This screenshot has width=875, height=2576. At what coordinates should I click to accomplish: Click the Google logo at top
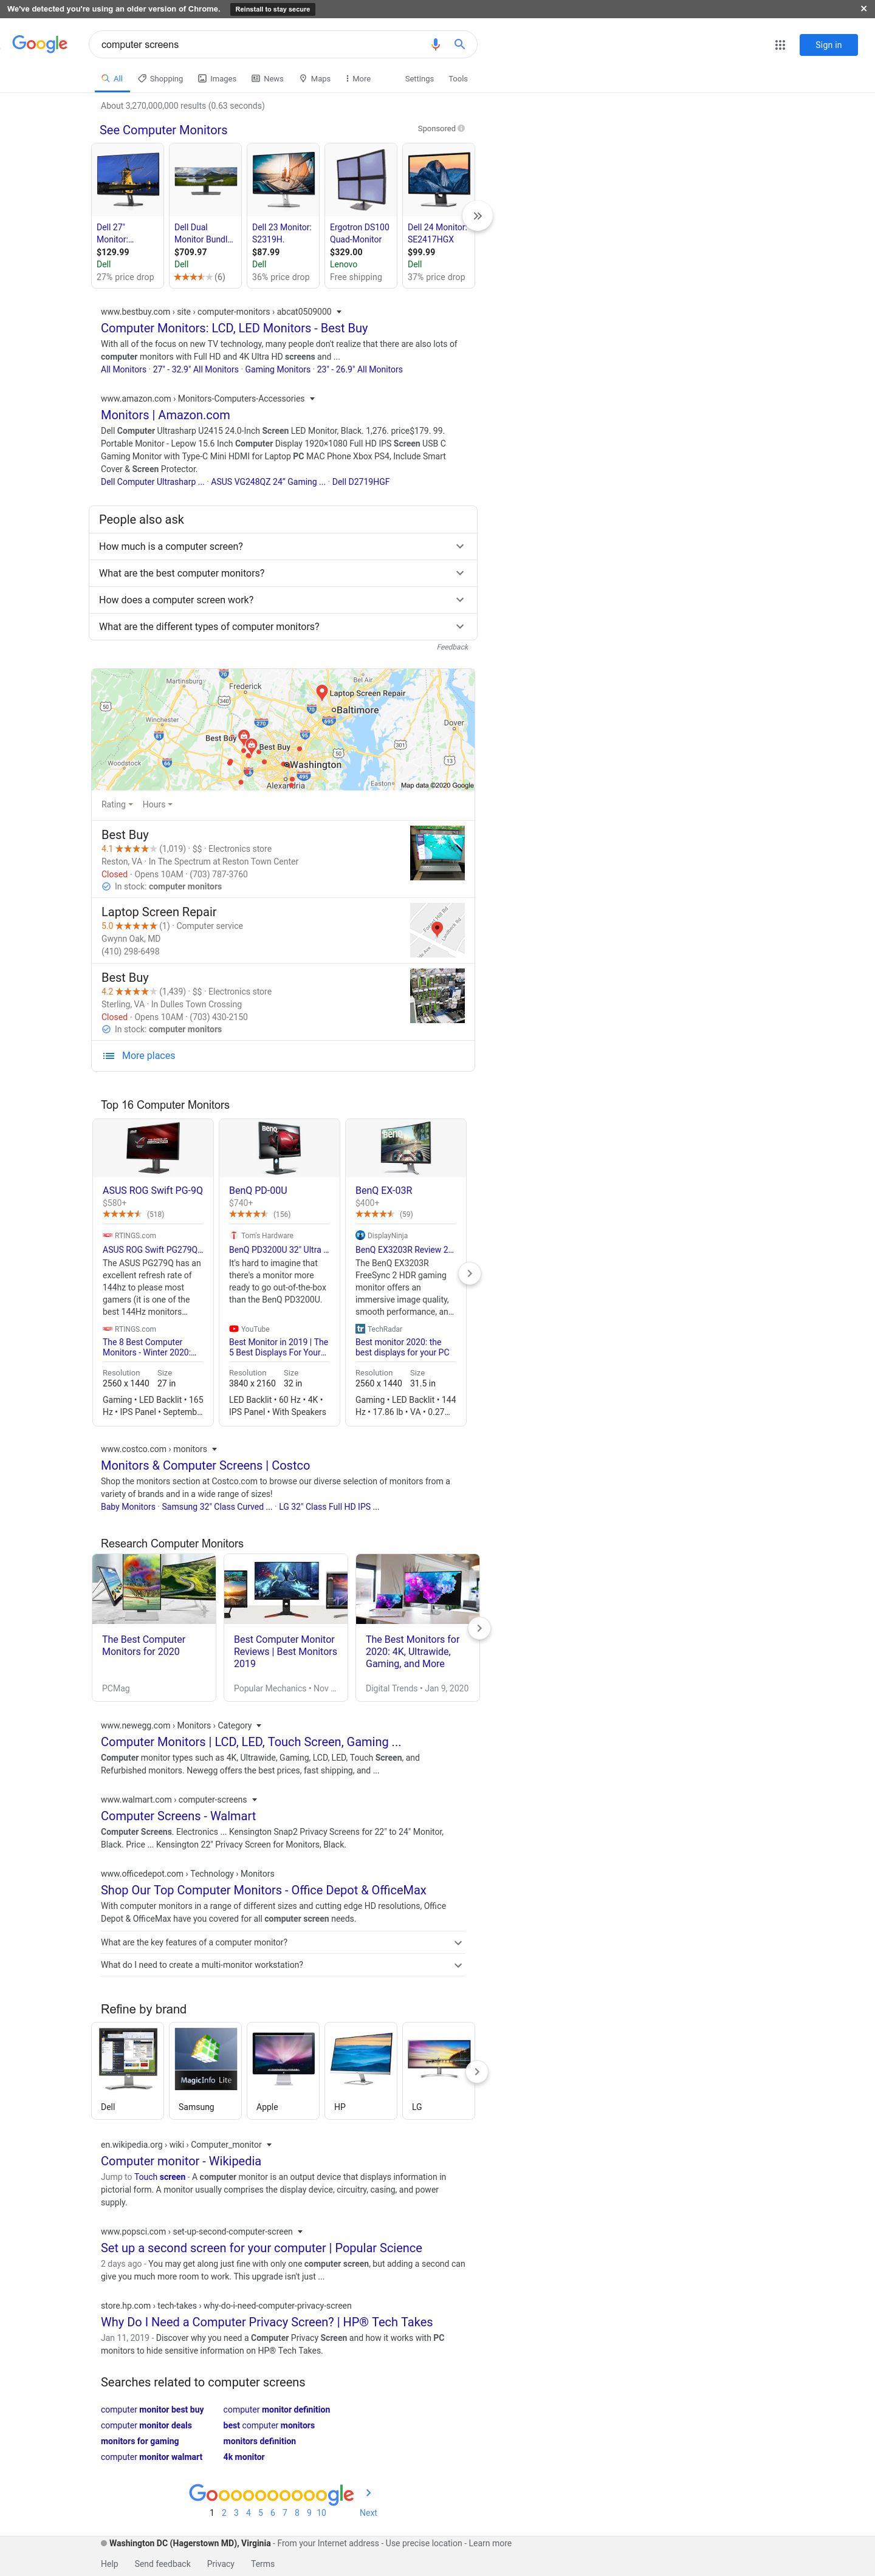pyautogui.click(x=40, y=44)
